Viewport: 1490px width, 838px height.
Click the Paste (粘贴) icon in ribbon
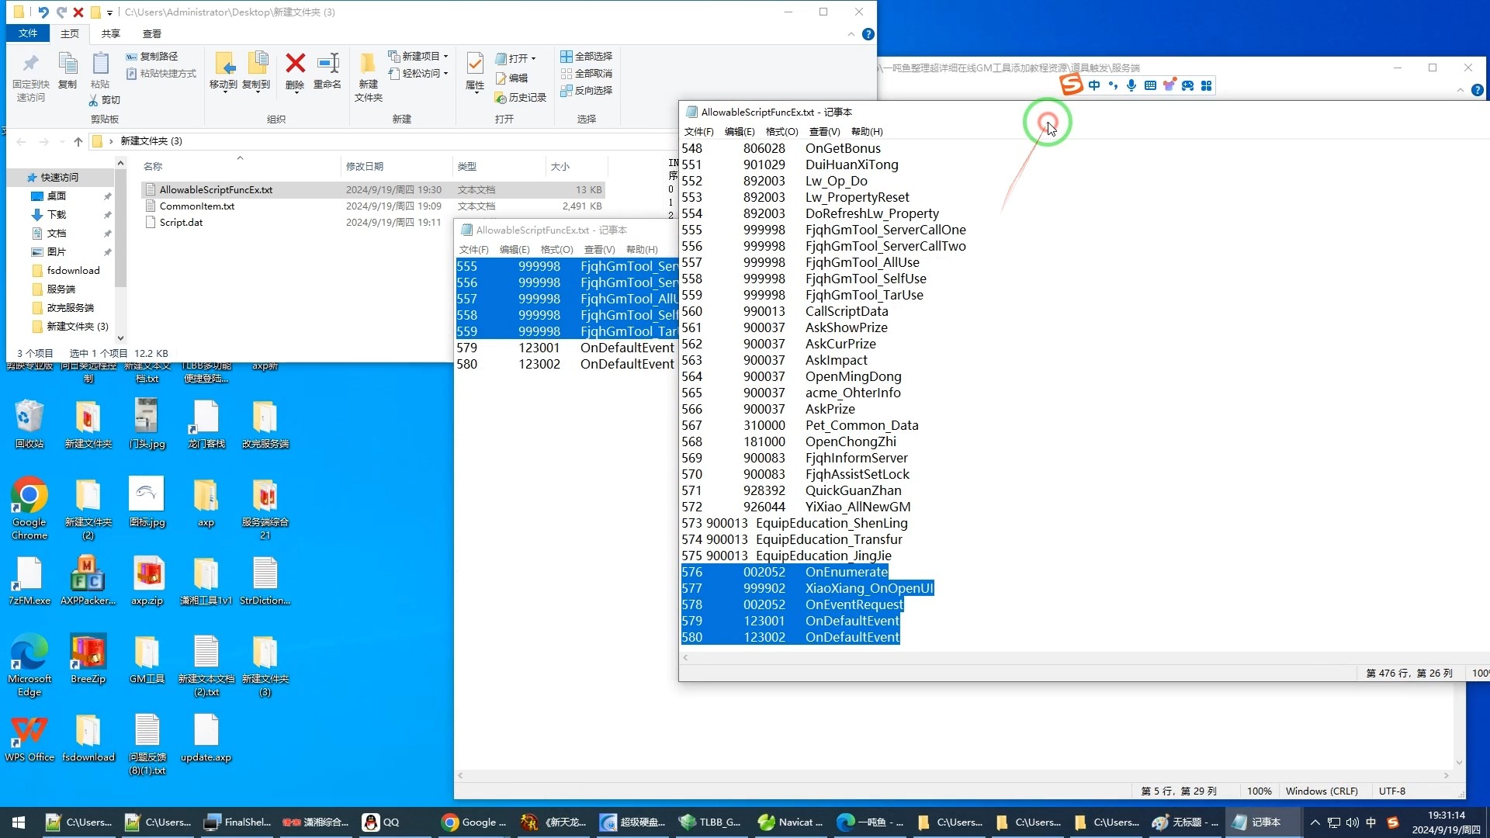coord(100,64)
